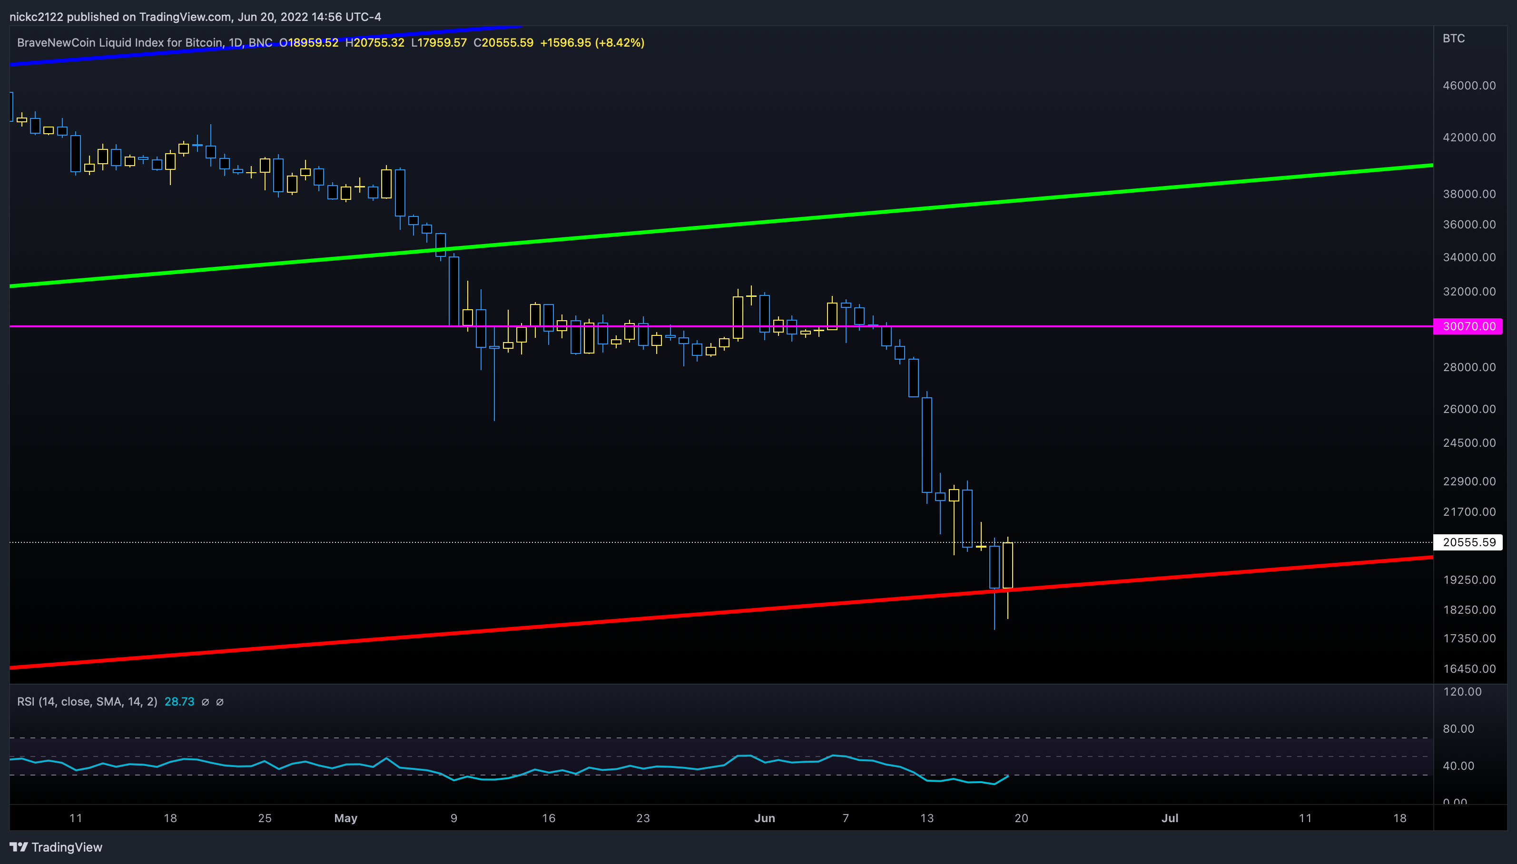
Task: Click the Jul label on time axis
Action: click(x=1170, y=818)
